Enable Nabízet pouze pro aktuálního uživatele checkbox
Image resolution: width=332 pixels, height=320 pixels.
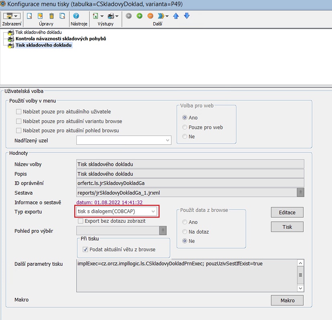pos(18,111)
